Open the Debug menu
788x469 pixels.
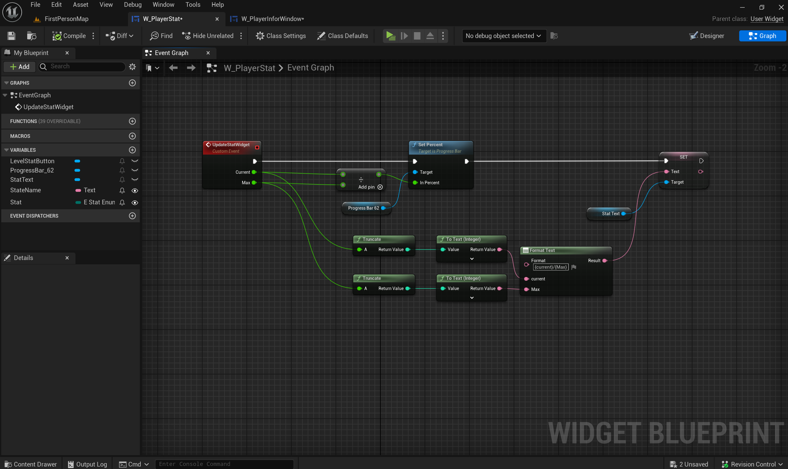tap(132, 5)
